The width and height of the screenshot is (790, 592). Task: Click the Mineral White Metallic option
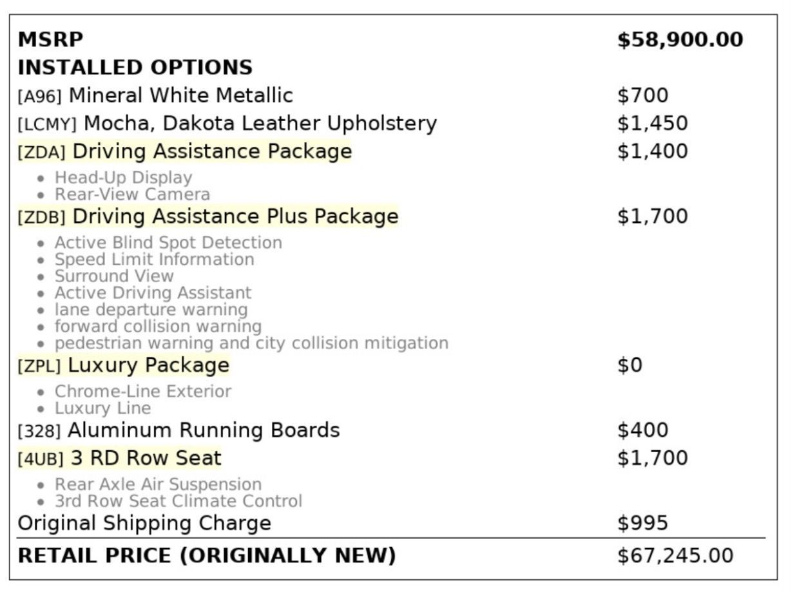pos(180,95)
